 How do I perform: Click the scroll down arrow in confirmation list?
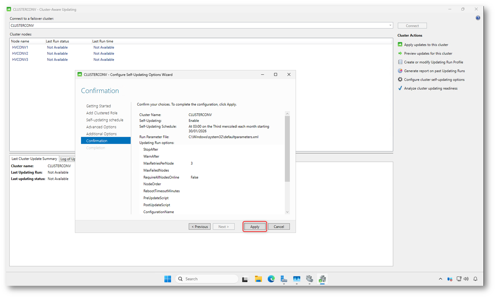point(287,212)
